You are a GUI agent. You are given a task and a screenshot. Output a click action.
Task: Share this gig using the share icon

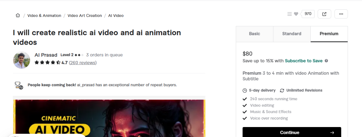point(324,14)
